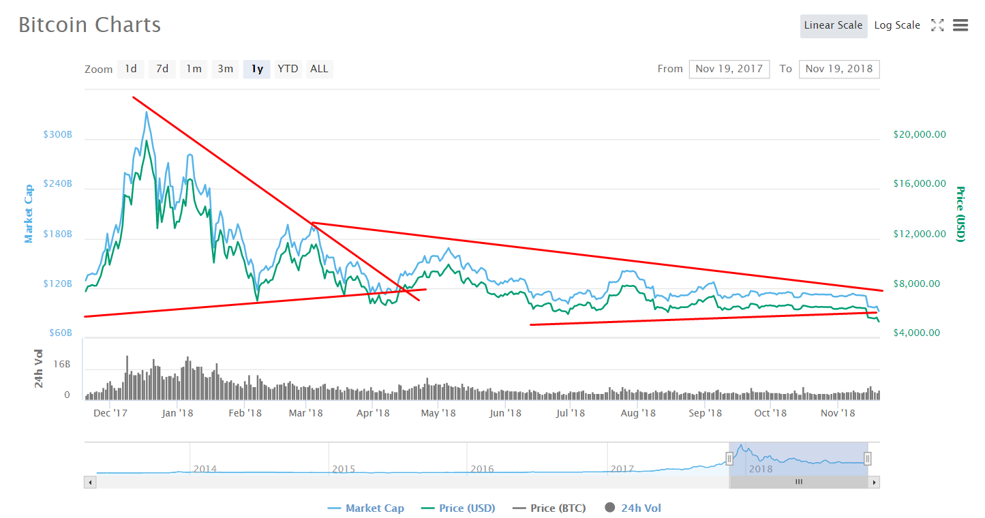Click the Jul '18 axis label
The image size is (985, 518).
pyautogui.click(x=571, y=413)
